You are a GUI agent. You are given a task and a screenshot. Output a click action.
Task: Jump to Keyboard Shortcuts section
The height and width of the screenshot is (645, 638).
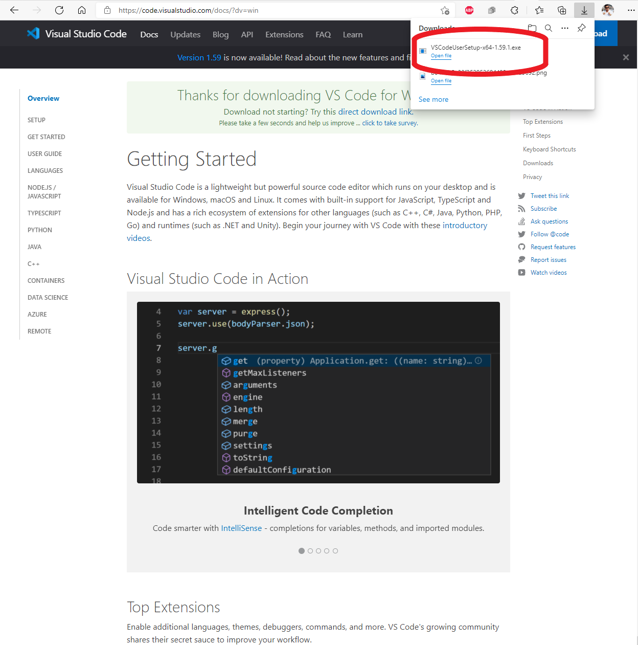549,149
